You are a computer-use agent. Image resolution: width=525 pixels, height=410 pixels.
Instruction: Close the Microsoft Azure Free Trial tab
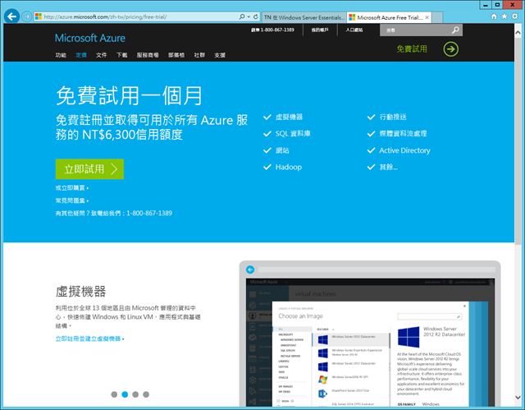click(427, 17)
